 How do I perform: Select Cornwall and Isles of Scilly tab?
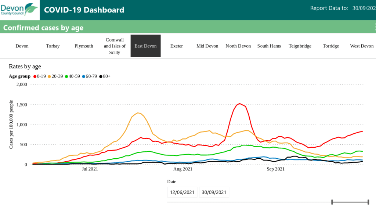click(115, 46)
